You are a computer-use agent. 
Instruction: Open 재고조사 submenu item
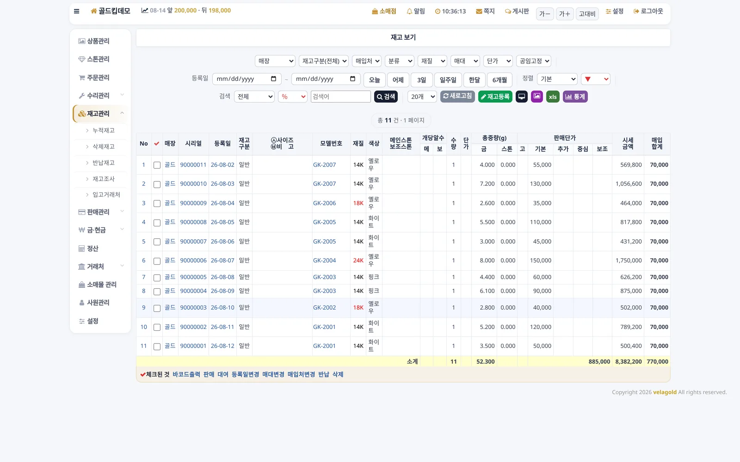(x=104, y=179)
